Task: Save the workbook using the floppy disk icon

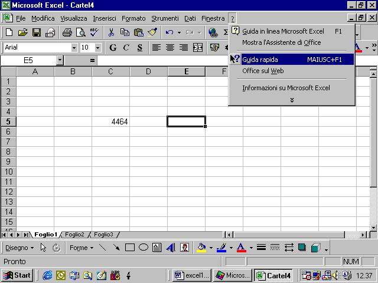Action: pos(37,32)
